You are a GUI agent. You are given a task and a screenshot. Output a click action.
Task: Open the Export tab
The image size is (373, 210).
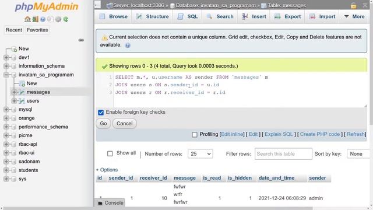click(287, 17)
